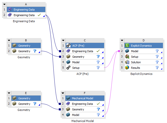Screen dimensions: 167x123
Task: Click the 'Mechanical Model' caption under system F
Action: (83, 121)
